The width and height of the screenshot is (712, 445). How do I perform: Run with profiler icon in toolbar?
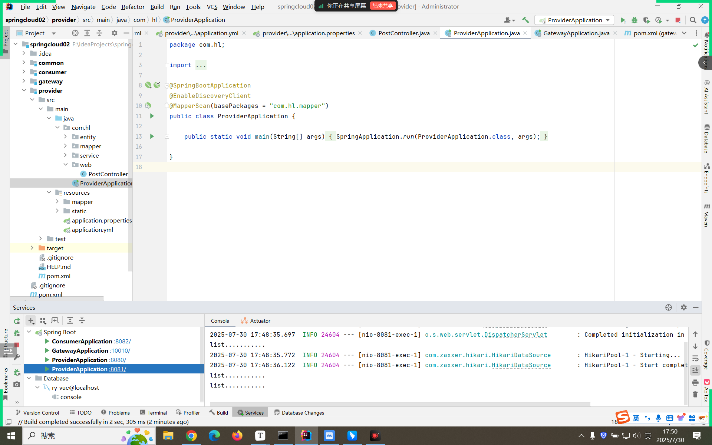pyautogui.click(x=659, y=20)
